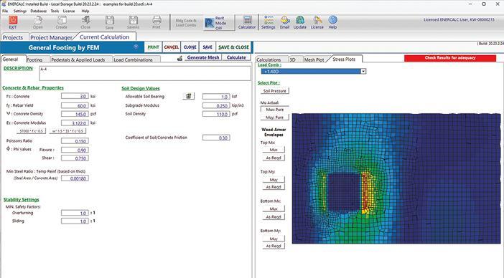Toggle Revit Mode off button
Viewport: 504px width, 278px height.
click(215, 23)
